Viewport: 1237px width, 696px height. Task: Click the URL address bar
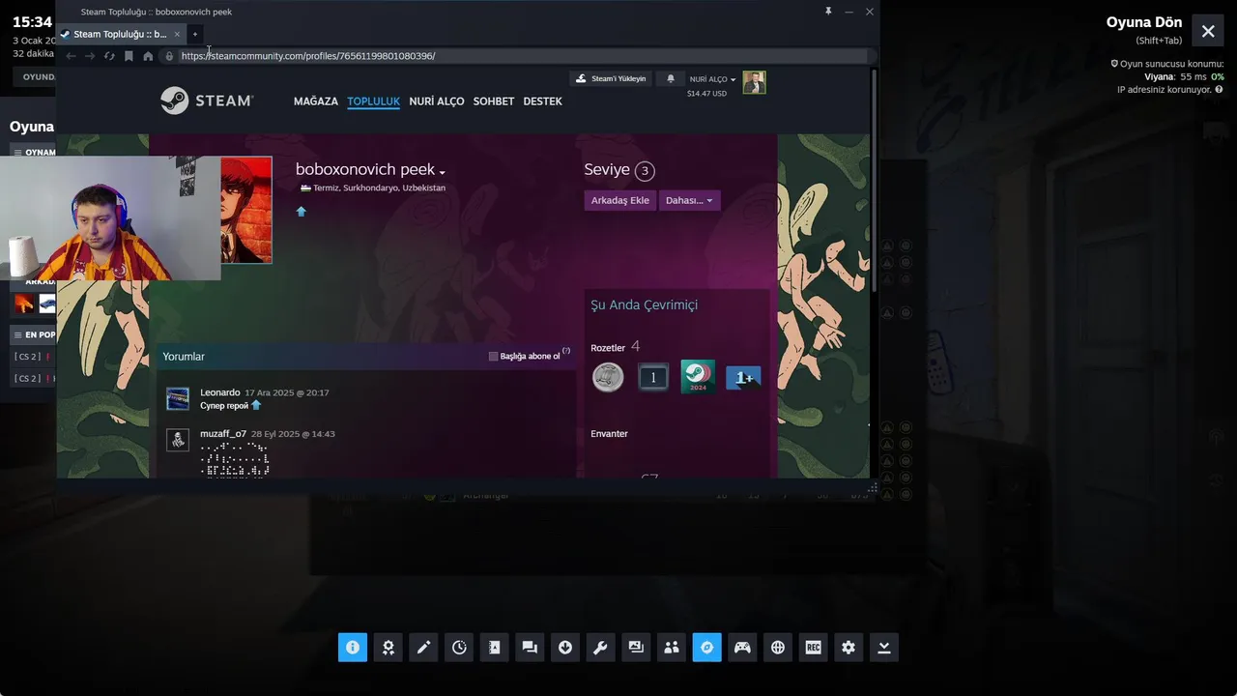pos(522,56)
